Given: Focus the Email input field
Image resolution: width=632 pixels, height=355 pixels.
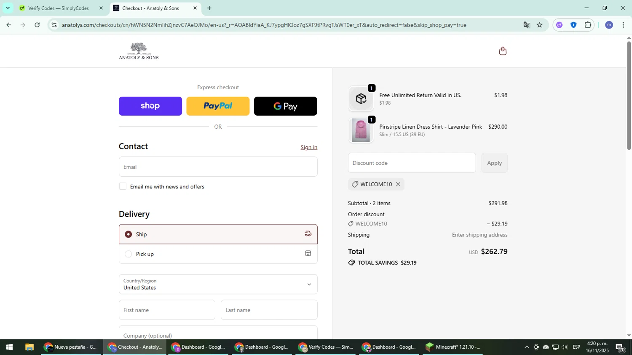Looking at the screenshot, I should [x=218, y=167].
